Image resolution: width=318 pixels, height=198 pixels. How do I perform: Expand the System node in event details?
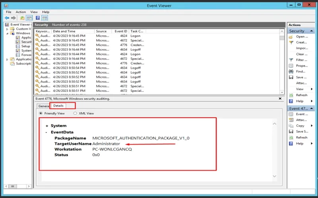pos(47,126)
